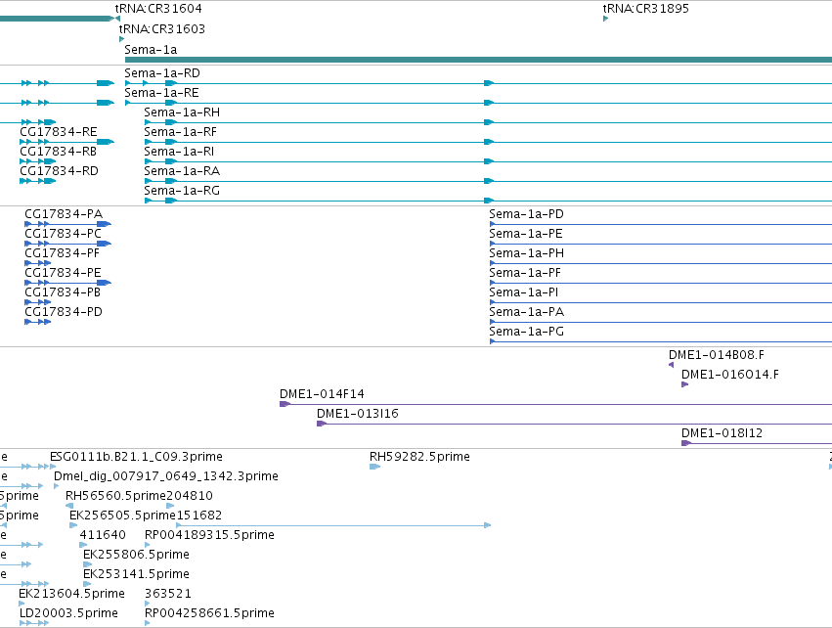Click protein Sema-1a-PG label
Viewport: 832px width, 628px height.
[x=526, y=332]
